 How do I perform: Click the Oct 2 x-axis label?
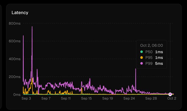pos(172,98)
